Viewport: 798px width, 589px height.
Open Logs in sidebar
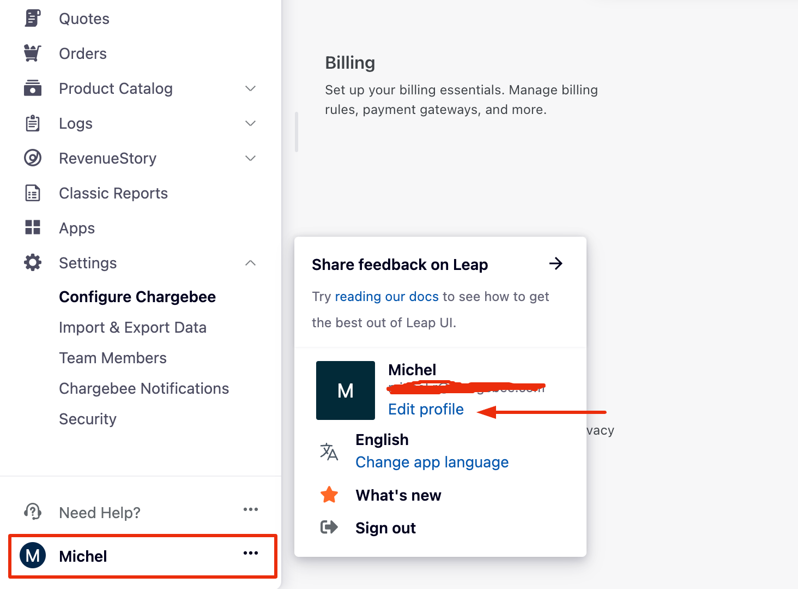pos(76,123)
